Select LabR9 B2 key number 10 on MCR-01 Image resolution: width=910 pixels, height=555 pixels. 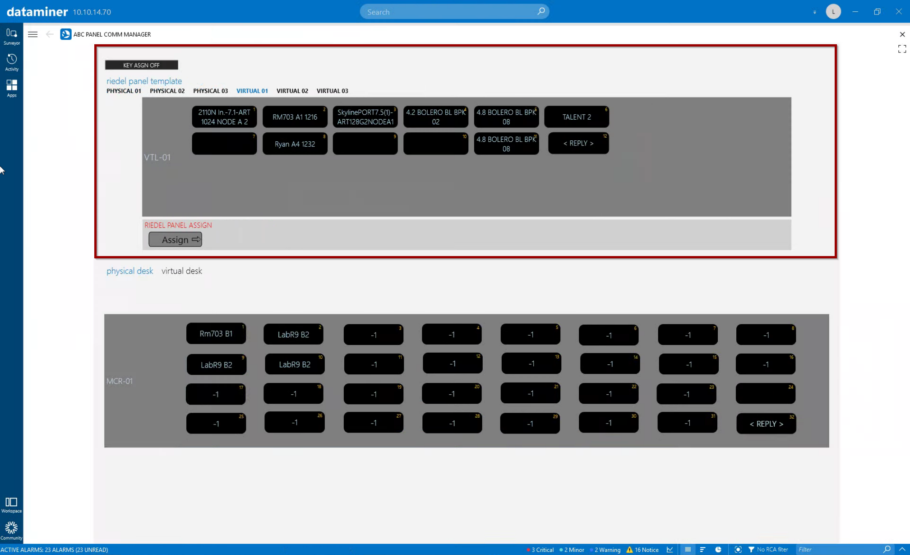(295, 364)
